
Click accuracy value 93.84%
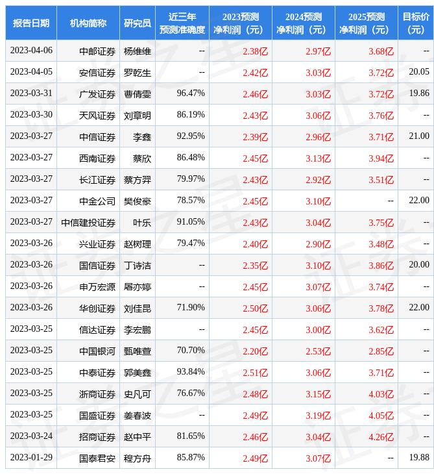191,372
